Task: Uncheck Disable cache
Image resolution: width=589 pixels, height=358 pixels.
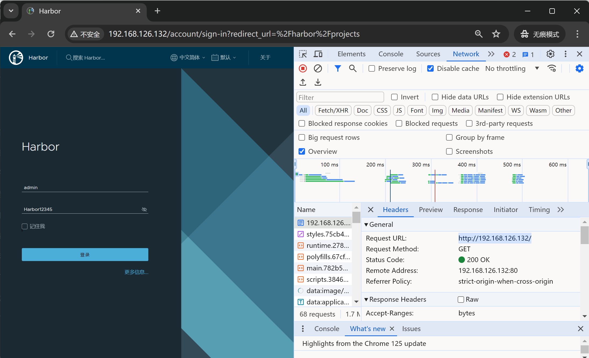Action: 430,68
